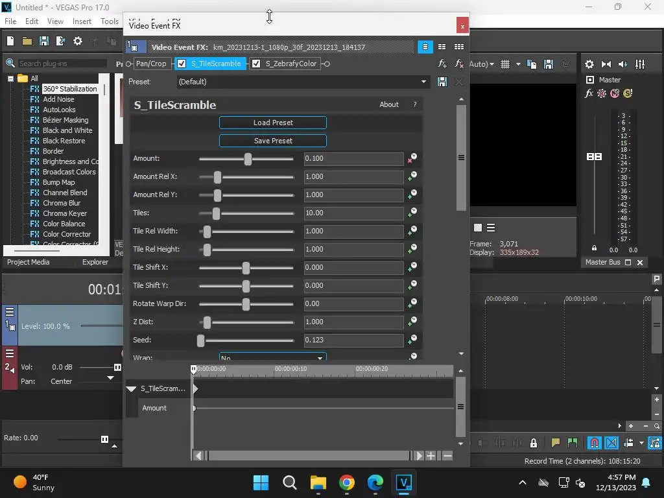Open the Insert menu

(x=82, y=21)
